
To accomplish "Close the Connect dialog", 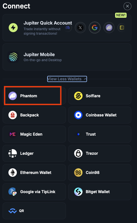I will (127, 6).
